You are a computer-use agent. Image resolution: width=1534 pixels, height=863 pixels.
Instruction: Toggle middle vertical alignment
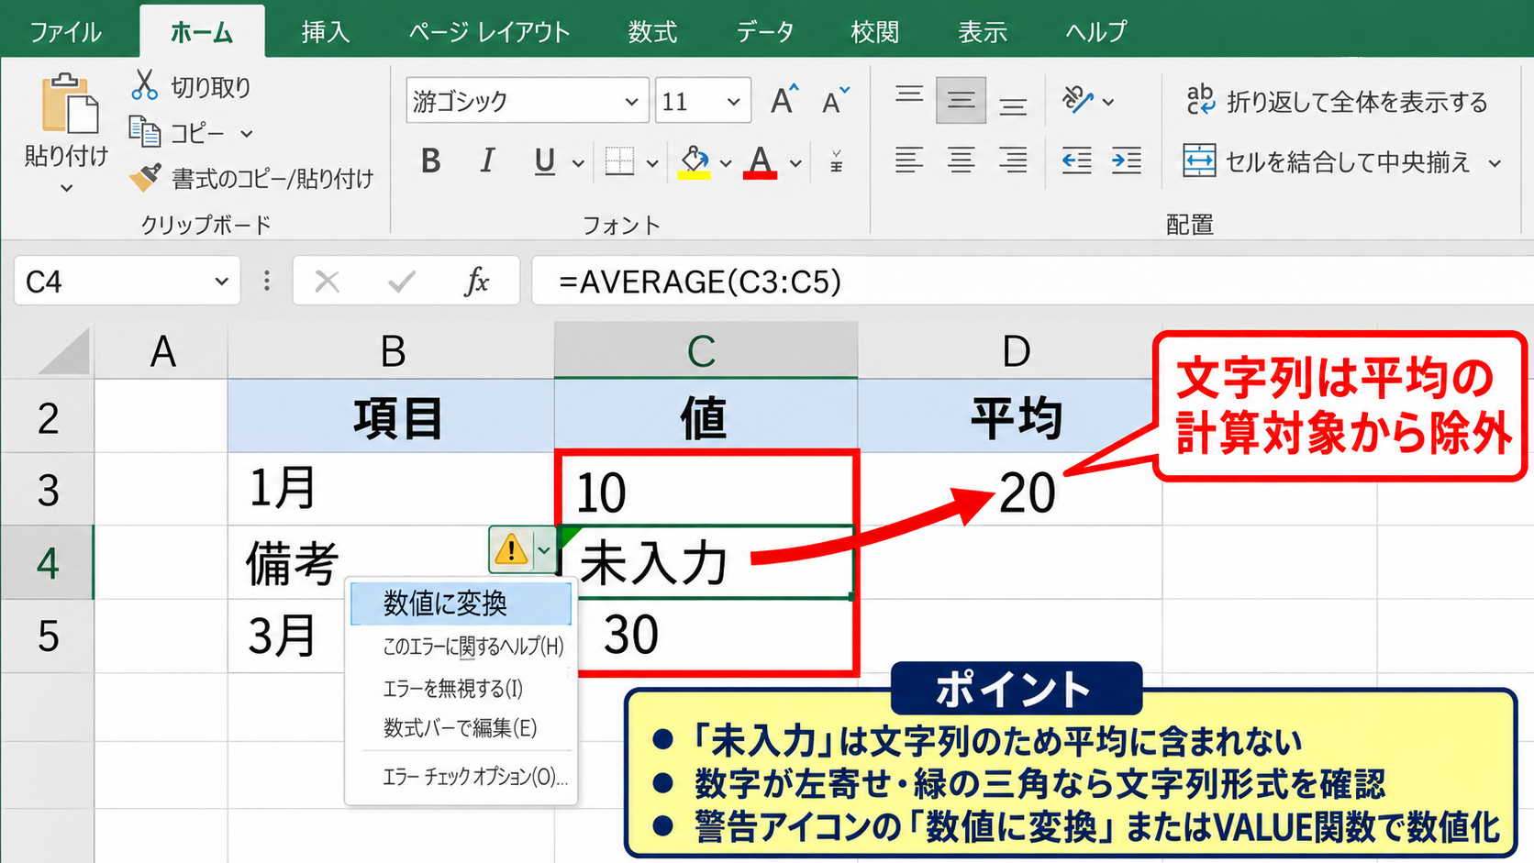click(x=961, y=100)
